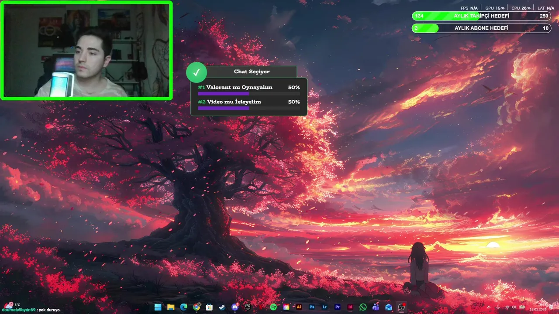Click the green checkmark poll icon
The image size is (559, 314).
tap(197, 72)
